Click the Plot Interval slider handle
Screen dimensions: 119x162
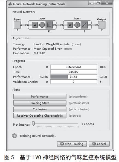coord(33,123)
